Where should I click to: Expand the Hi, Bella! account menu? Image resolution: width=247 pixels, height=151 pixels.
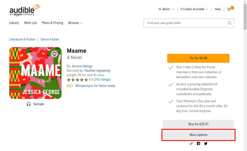pos(166,9)
